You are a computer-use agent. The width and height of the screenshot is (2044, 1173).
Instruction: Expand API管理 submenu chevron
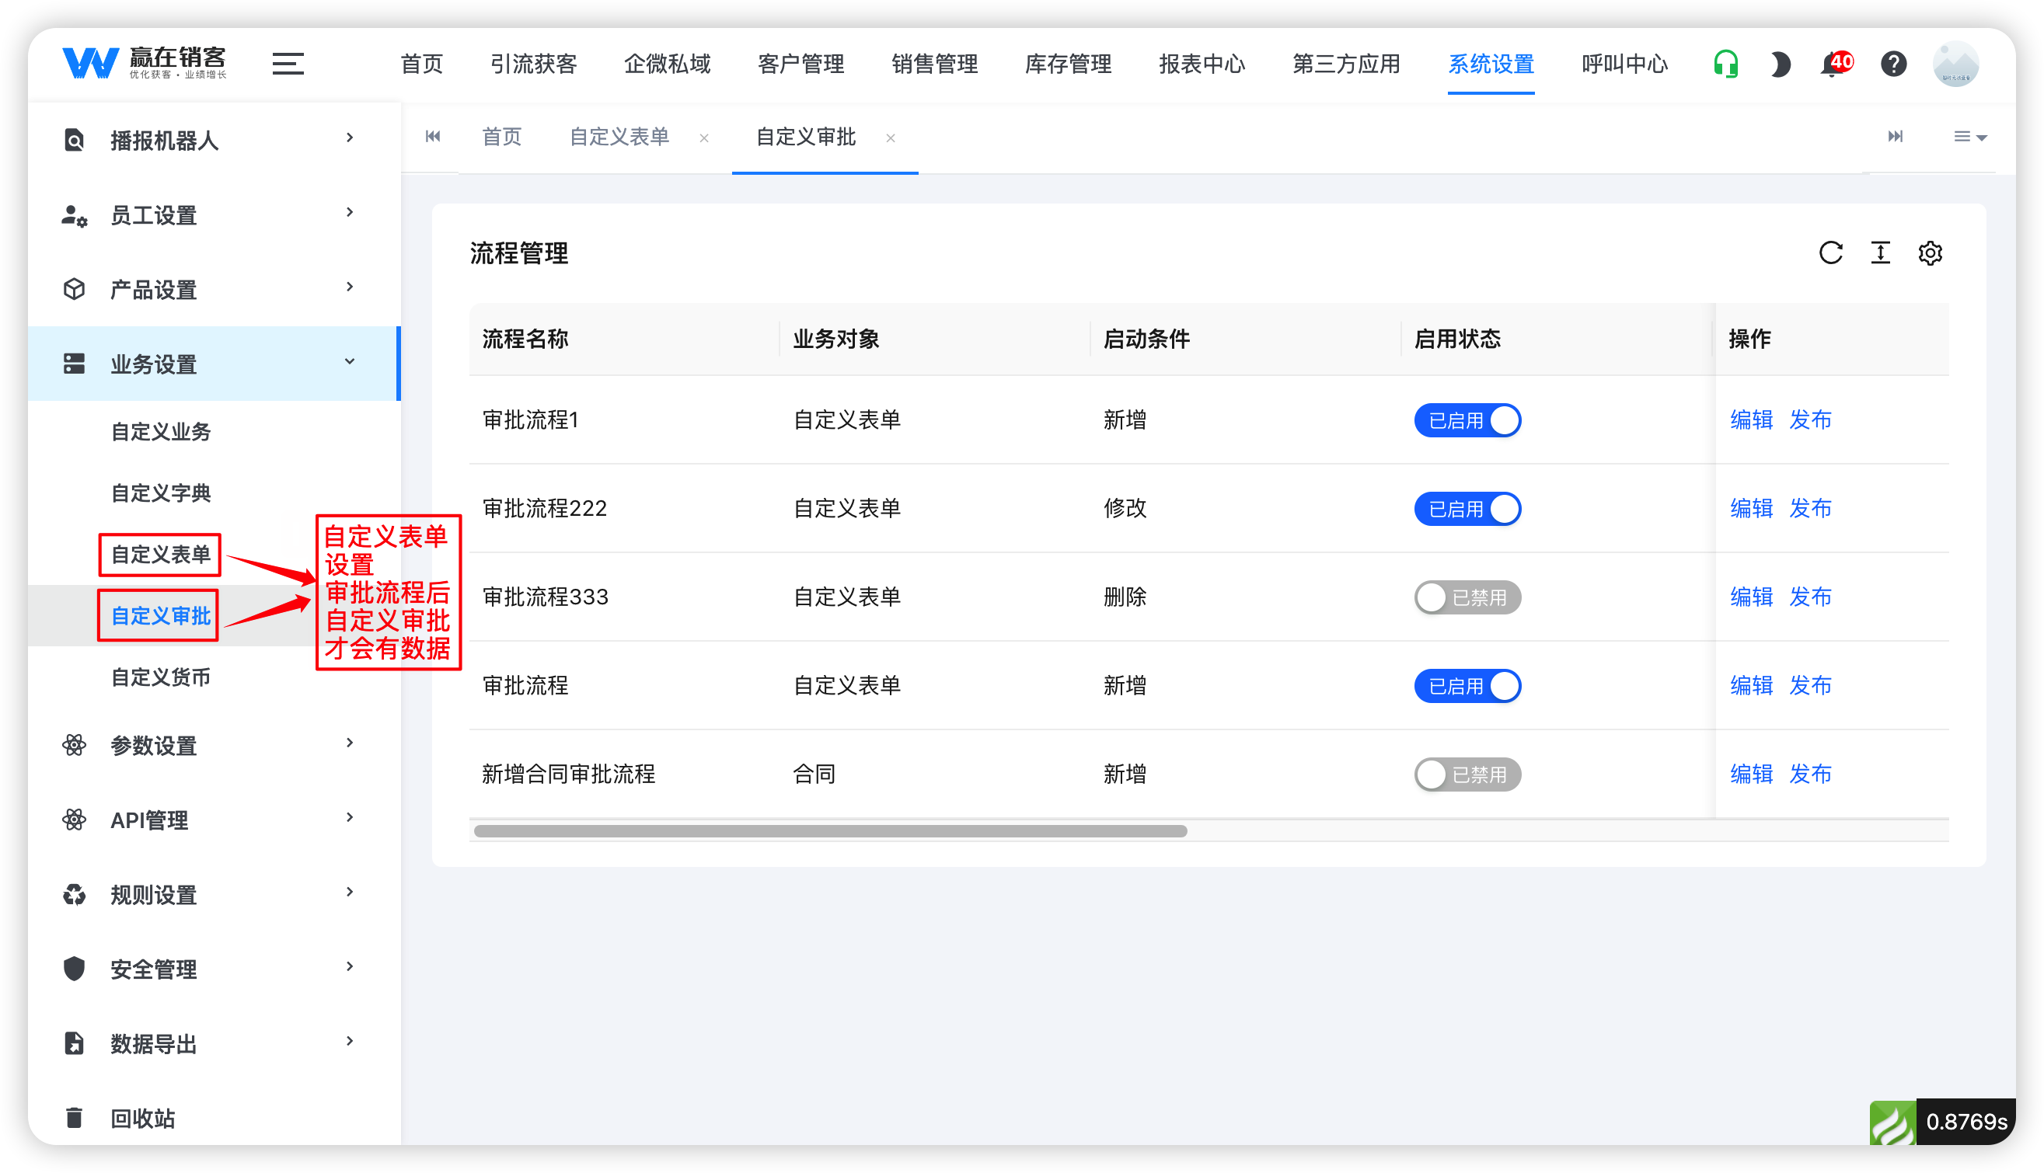pyautogui.click(x=350, y=818)
